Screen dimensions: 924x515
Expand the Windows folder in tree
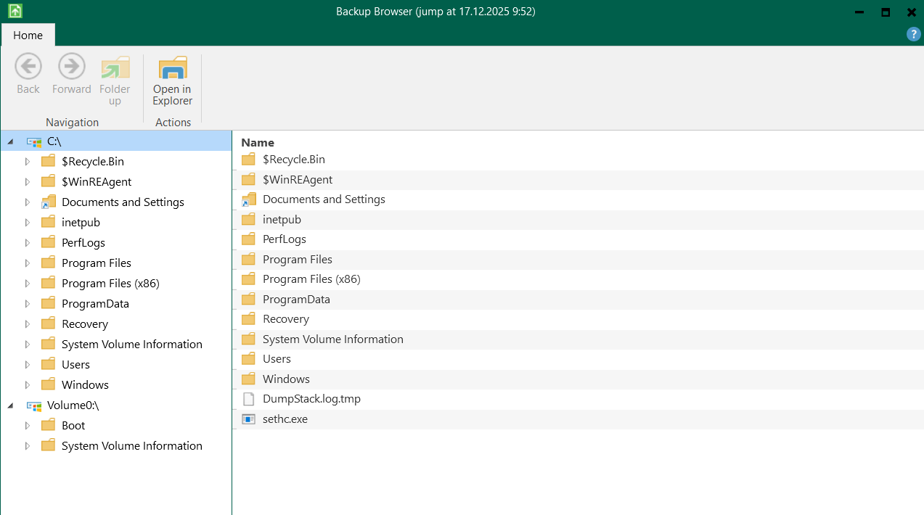(28, 385)
